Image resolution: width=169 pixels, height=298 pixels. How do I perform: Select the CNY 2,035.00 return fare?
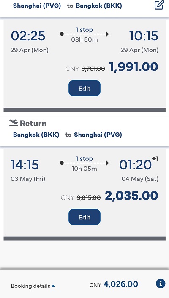click(131, 196)
